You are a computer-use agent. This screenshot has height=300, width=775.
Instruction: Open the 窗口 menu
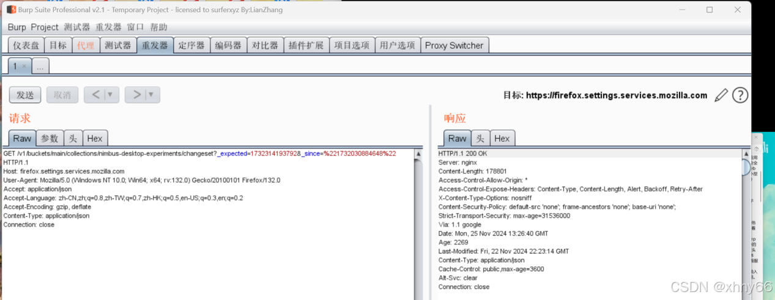pyautogui.click(x=136, y=27)
